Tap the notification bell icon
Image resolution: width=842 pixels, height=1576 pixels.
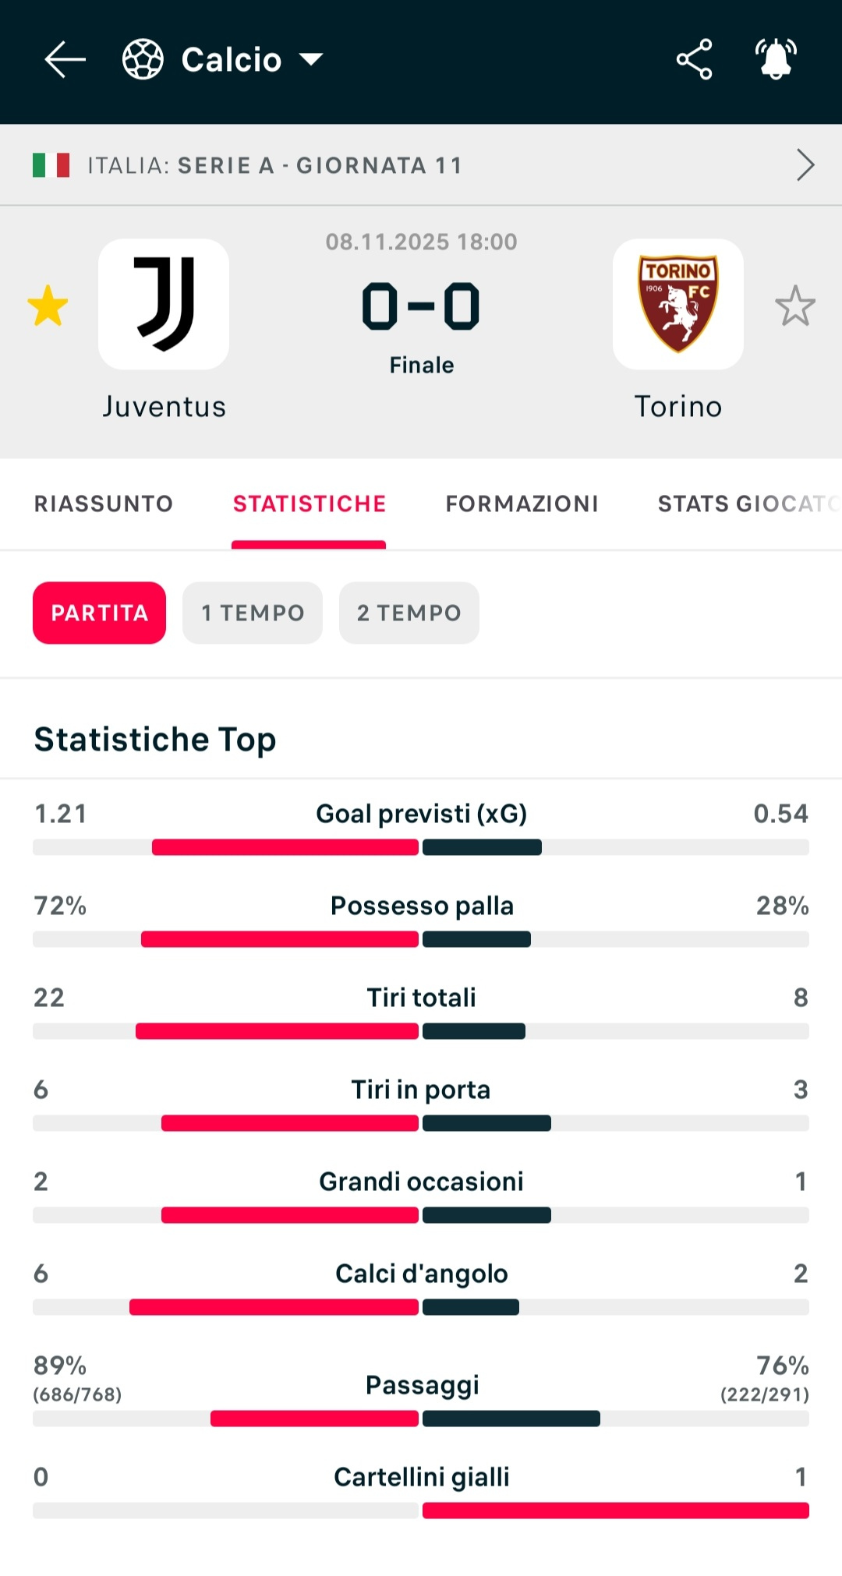[776, 59]
